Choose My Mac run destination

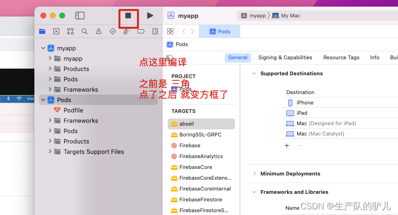click(286, 16)
